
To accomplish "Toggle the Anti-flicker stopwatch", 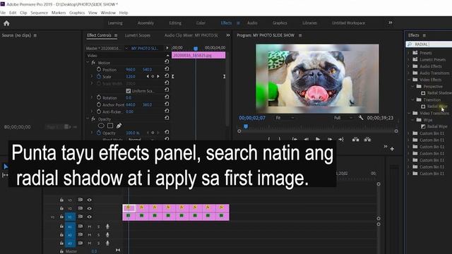I will [x=99, y=111].
